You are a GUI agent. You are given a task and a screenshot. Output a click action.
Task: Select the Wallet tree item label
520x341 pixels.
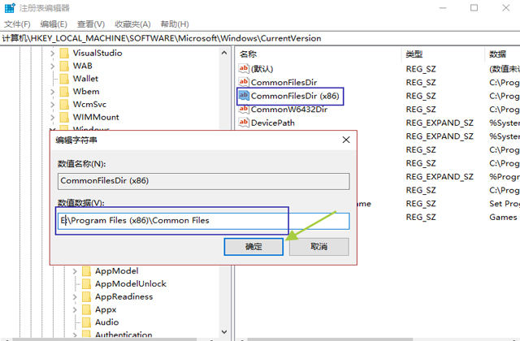point(85,79)
